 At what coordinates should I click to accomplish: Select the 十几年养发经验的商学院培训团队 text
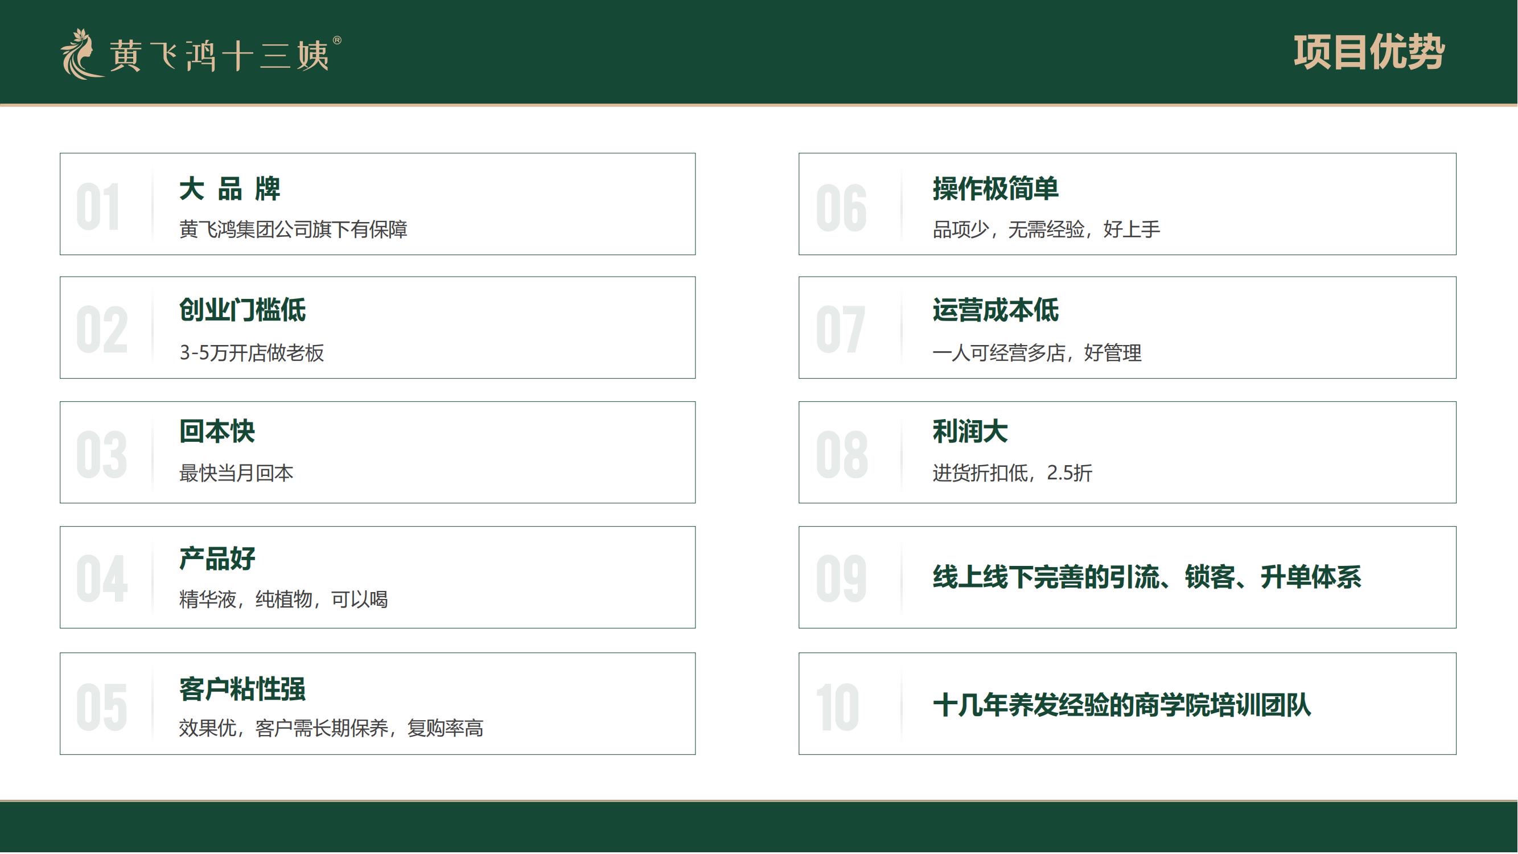click(x=1121, y=705)
